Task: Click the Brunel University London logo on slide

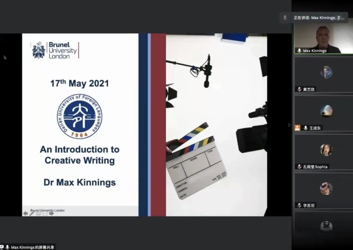Action: tap(55, 50)
